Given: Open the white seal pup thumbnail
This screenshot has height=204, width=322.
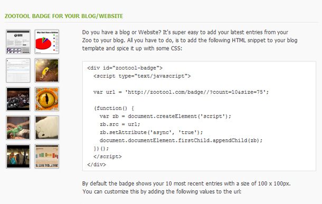Looking at the screenshot, I should tap(47, 128).
